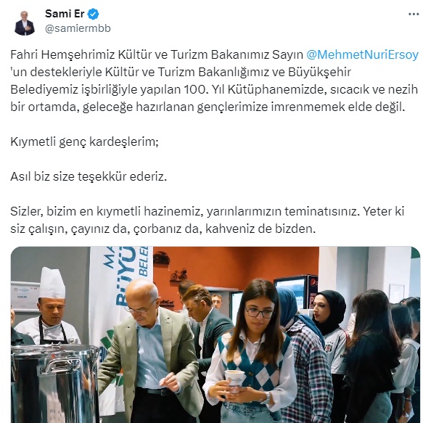Click the large steel soup pot in photo
423x423 pixels.
pyautogui.click(x=54, y=383)
